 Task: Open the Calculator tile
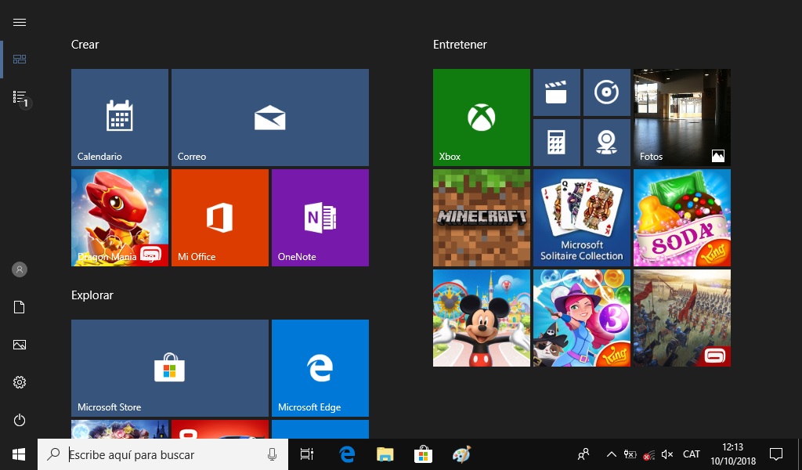click(x=557, y=143)
